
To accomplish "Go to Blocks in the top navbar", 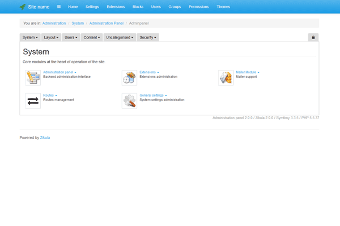I will (138, 7).
